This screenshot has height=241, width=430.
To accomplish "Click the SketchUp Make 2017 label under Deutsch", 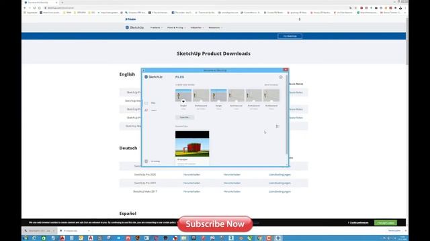I will coord(145,191).
